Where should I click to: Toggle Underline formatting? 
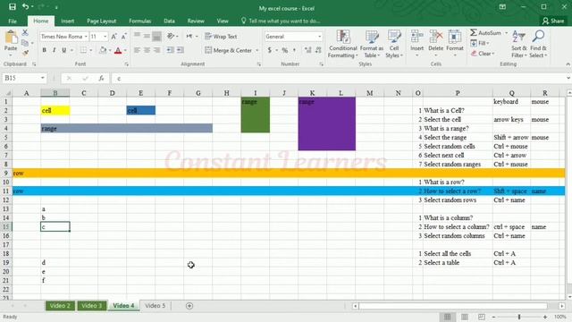pos(63,50)
